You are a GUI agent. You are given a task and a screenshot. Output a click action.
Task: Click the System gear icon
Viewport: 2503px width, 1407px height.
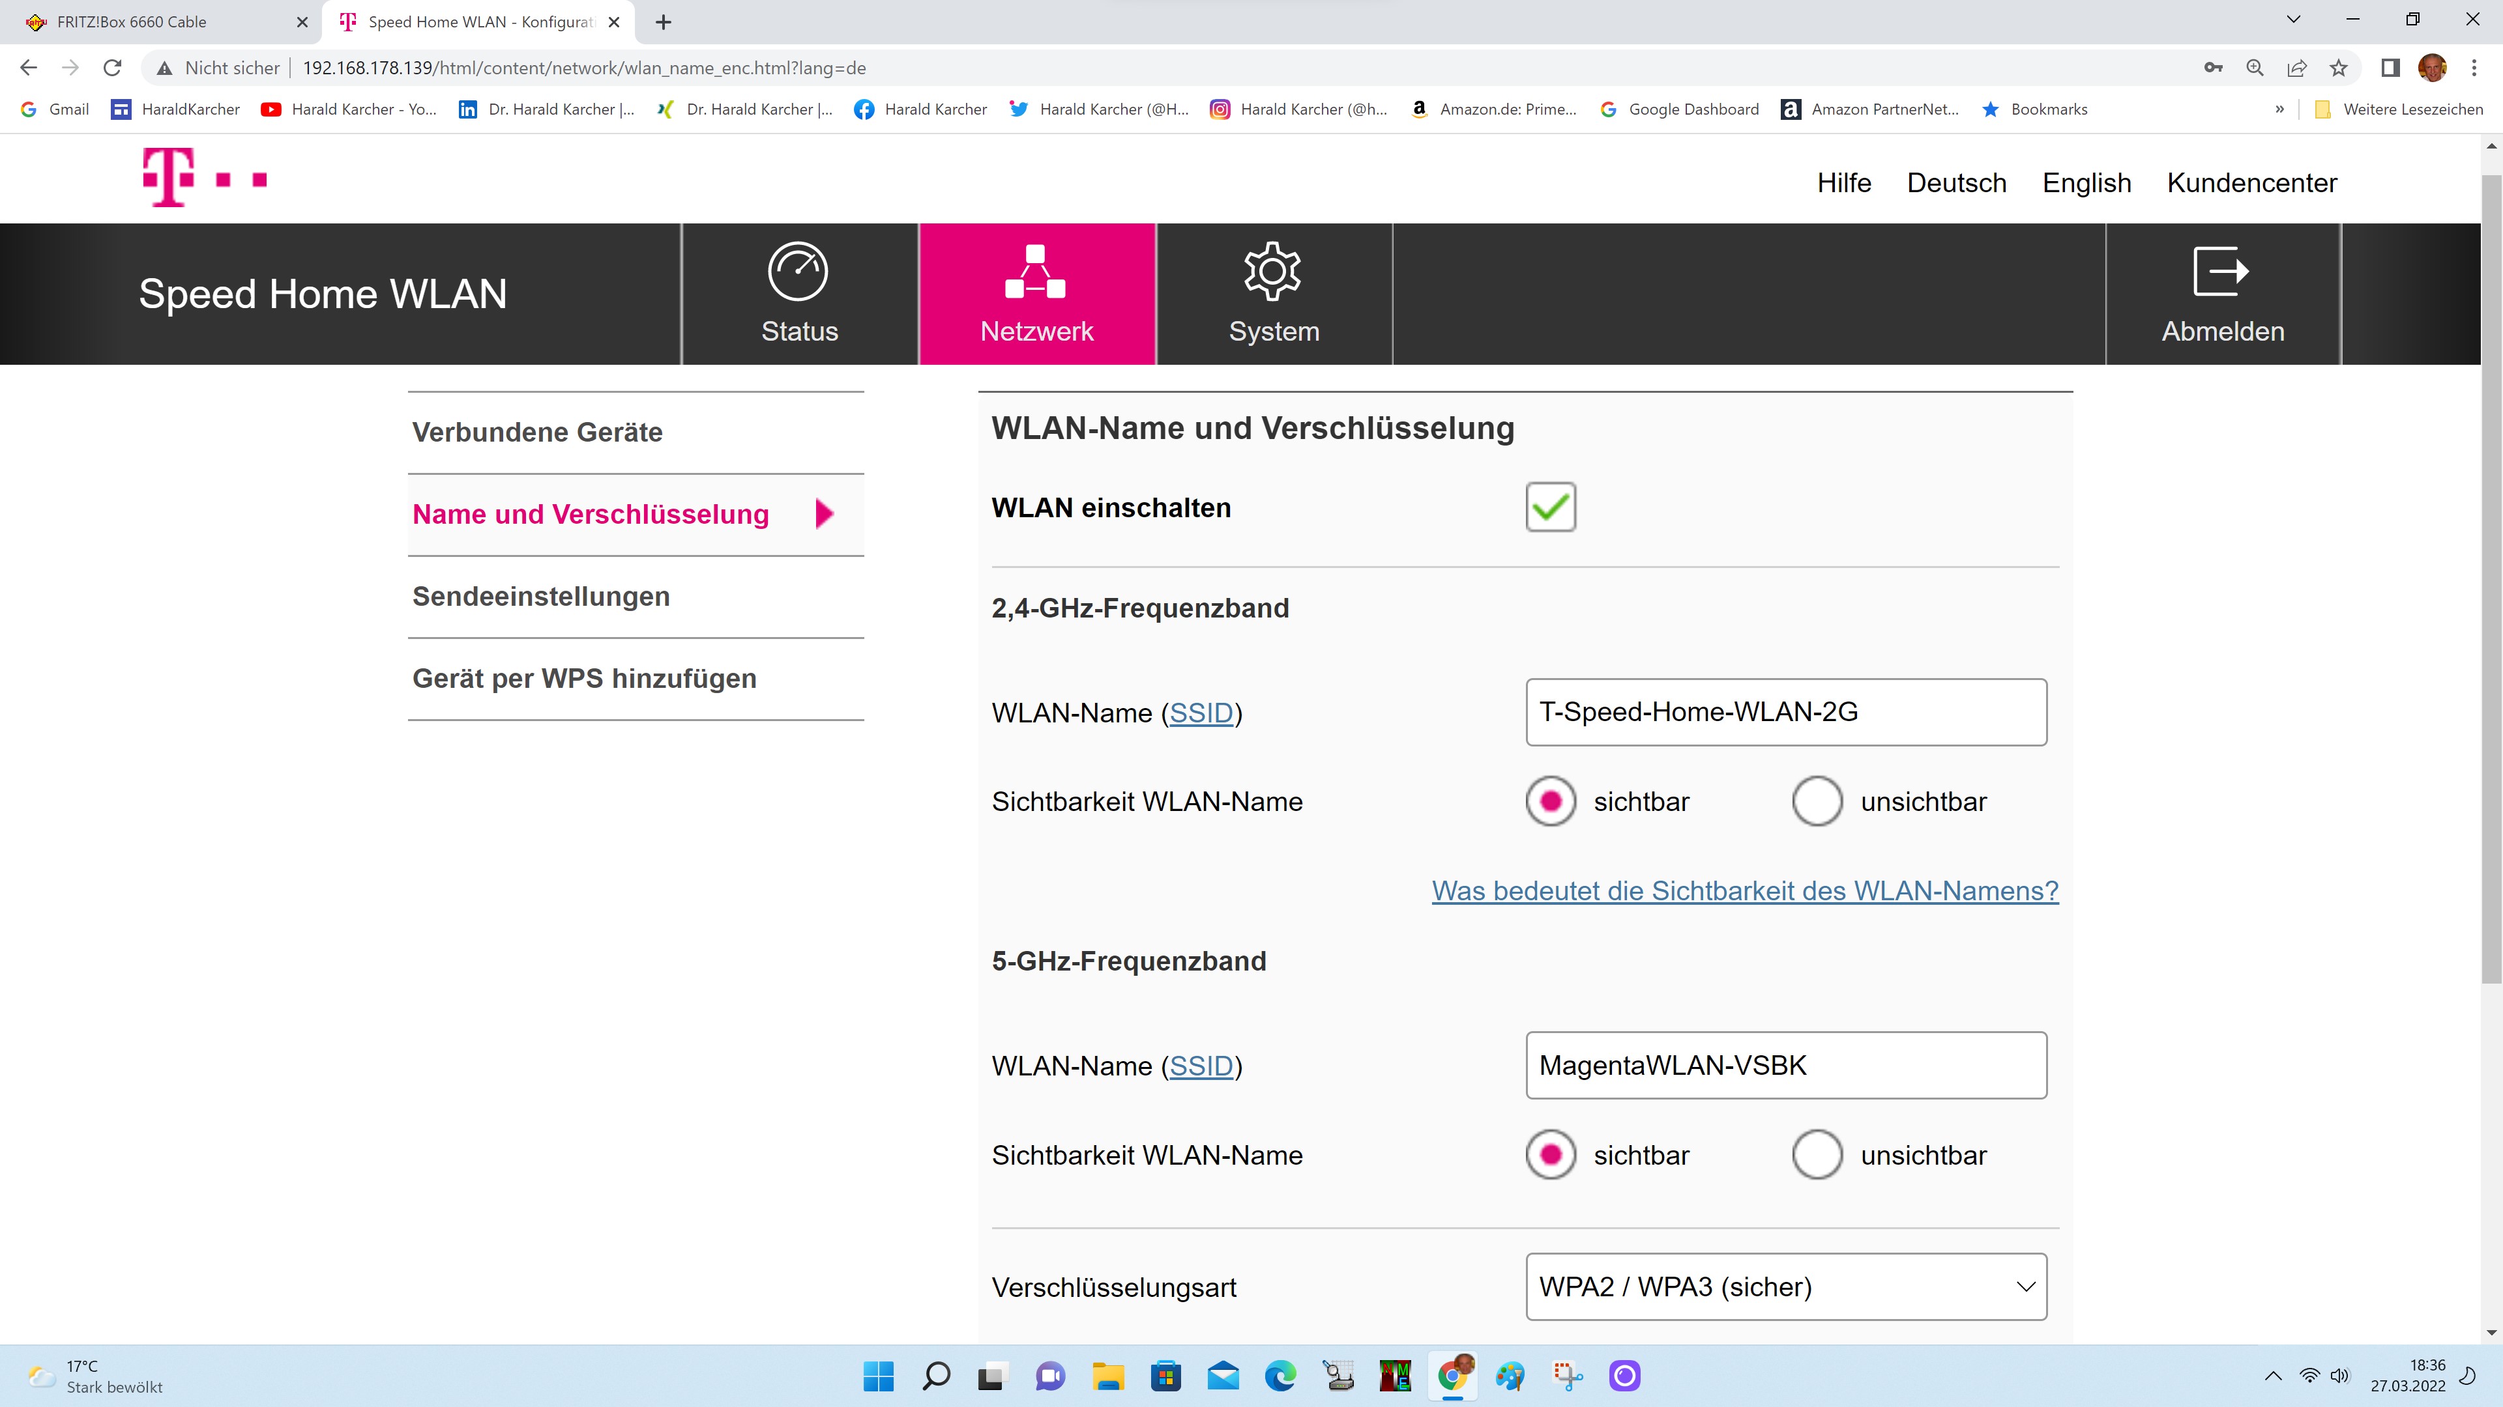pyautogui.click(x=1272, y=272)
